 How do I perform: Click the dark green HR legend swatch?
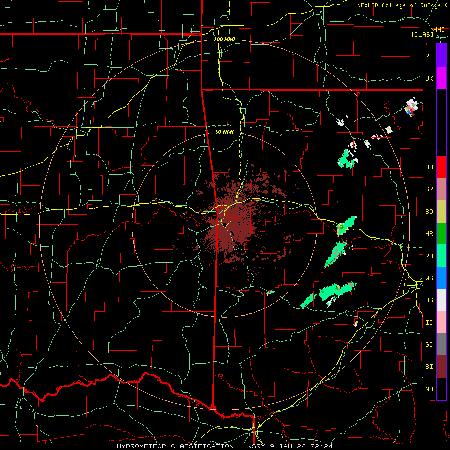point(441,234)
